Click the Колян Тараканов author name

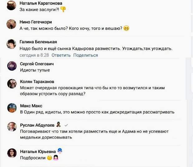[37, 82]
